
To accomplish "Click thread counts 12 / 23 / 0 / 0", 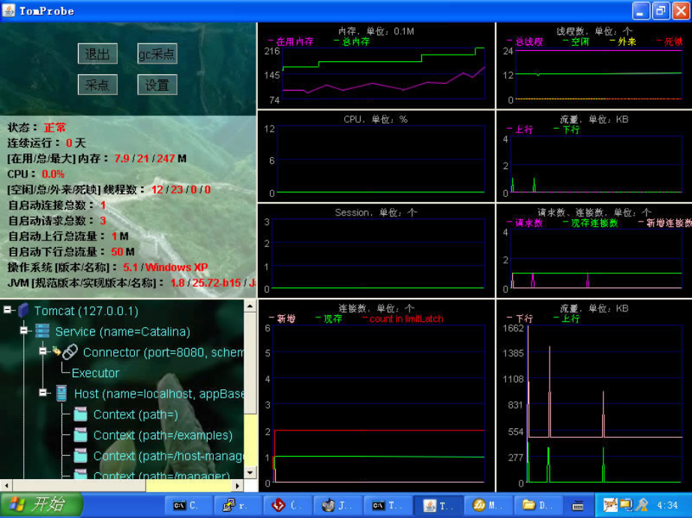I will (x=181, y=190).
